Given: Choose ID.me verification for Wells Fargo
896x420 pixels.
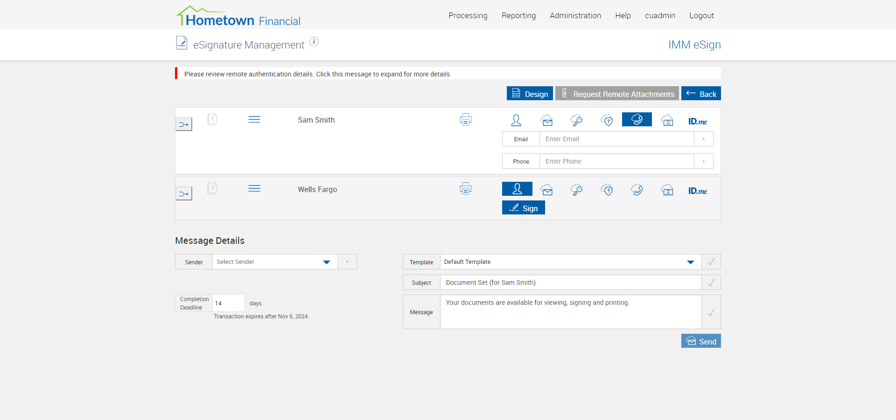Looking at the screenshot, I should coord(698,191).
